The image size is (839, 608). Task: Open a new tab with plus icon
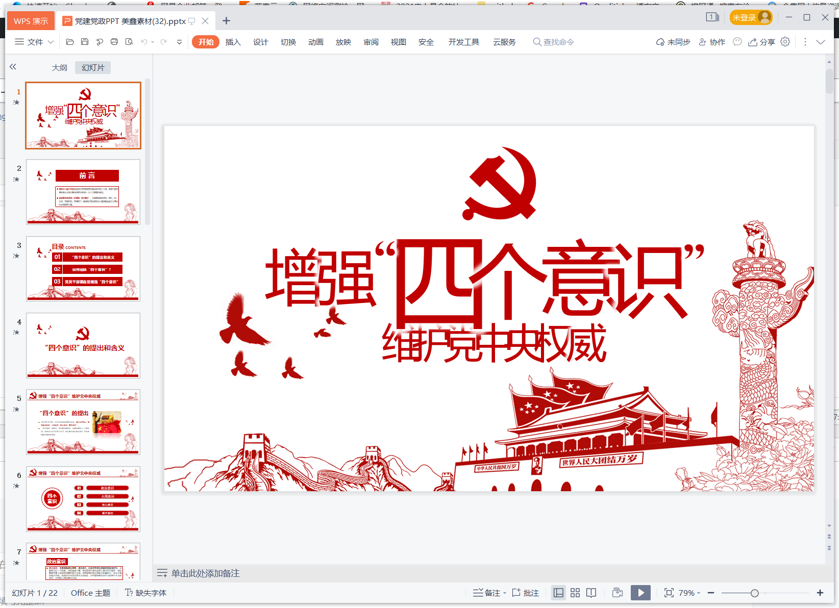pyautogui.click(x=227, y=21)
